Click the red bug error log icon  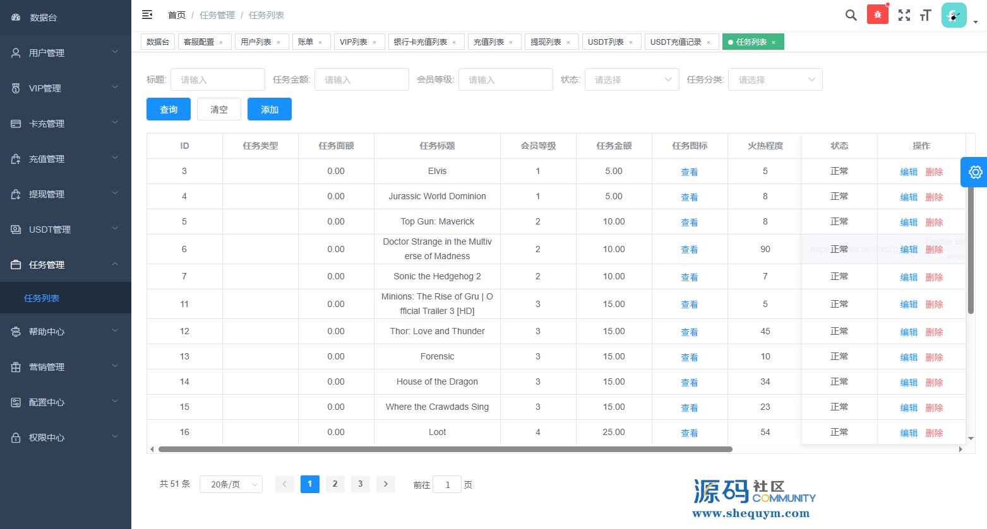pos(877,15)
